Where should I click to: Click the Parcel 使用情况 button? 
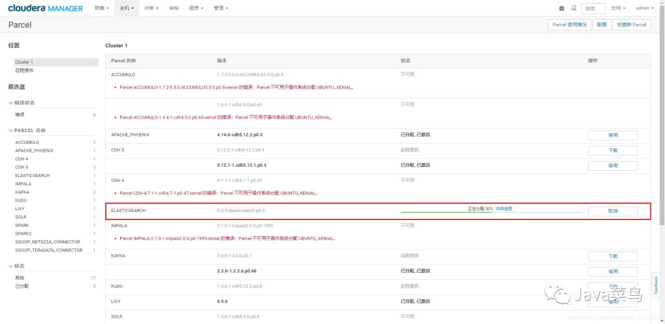coord(570,25)
